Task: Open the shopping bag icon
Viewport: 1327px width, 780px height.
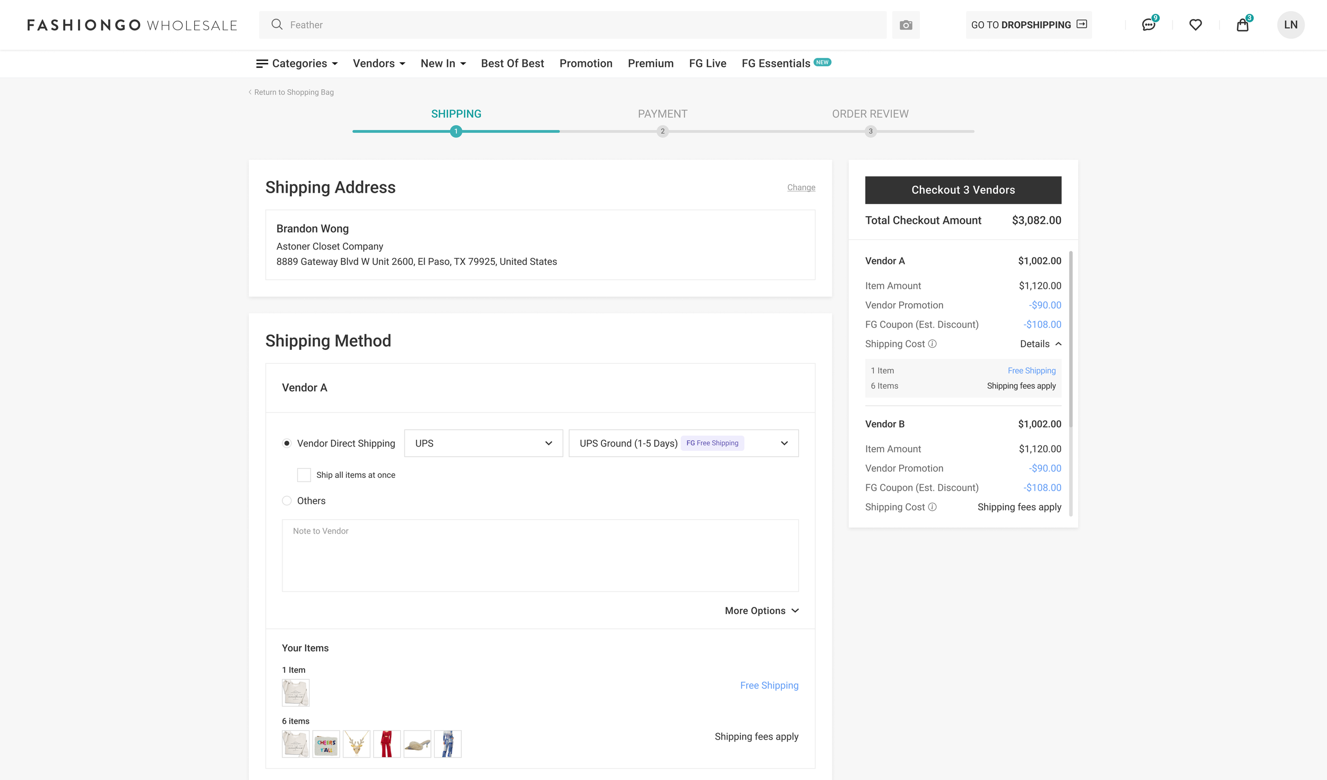Action: pyautogui.click(x=1242, y=25)
